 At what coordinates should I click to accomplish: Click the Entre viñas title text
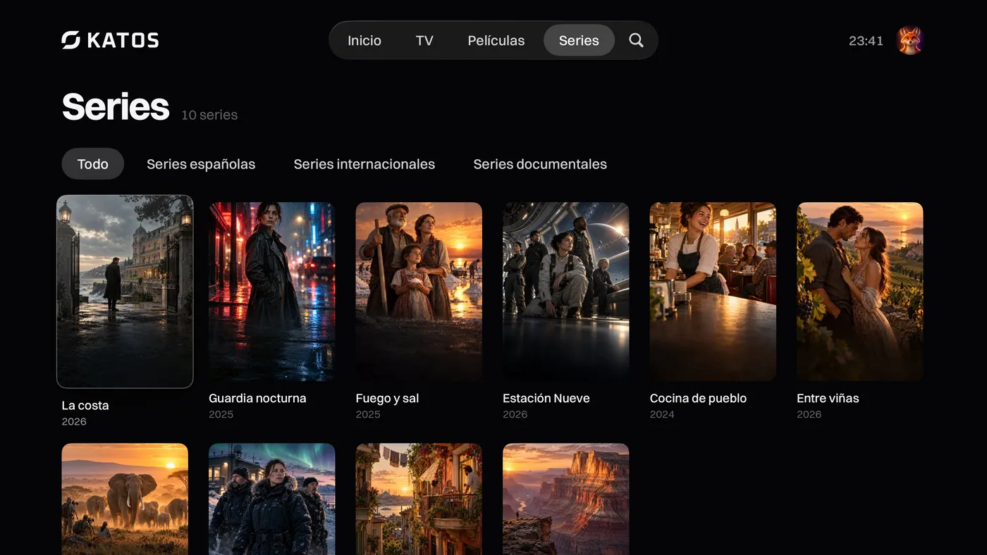828,398
